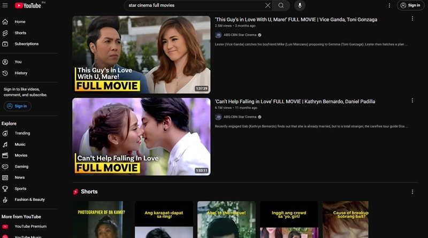The height and width of the screenshot is (238, 428).
Task: Click channel avatar under second video
Action: pos(218,117)
